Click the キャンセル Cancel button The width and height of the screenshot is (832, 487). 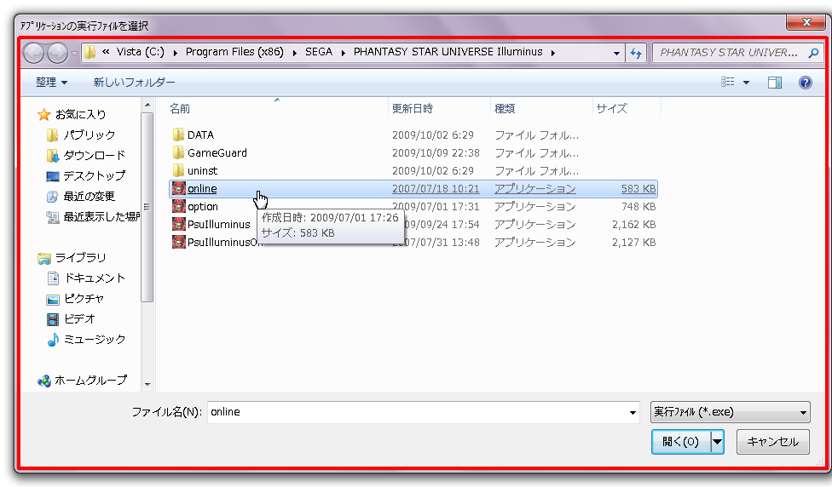[x=772, y=441]
